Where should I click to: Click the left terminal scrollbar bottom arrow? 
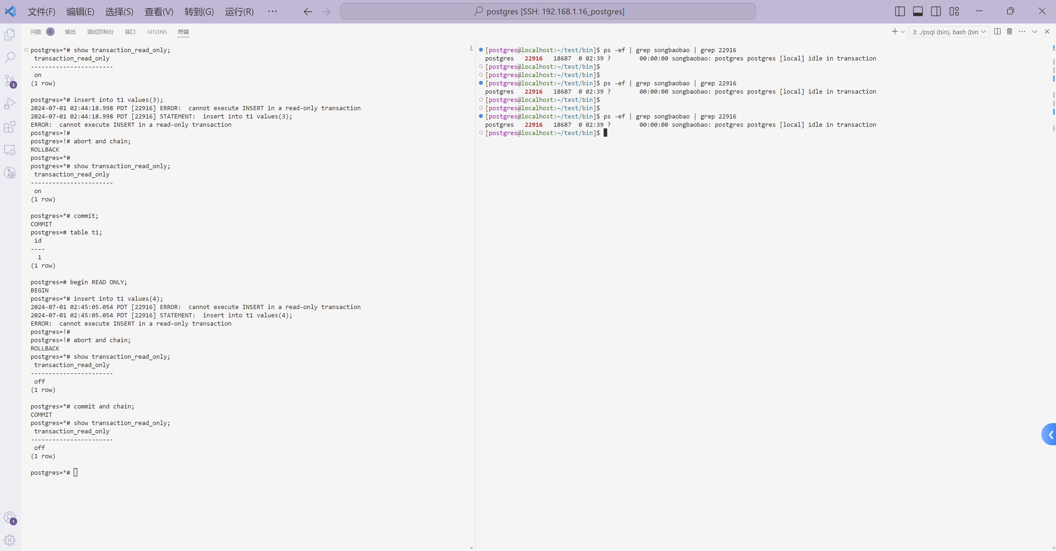tap(471, 548)
